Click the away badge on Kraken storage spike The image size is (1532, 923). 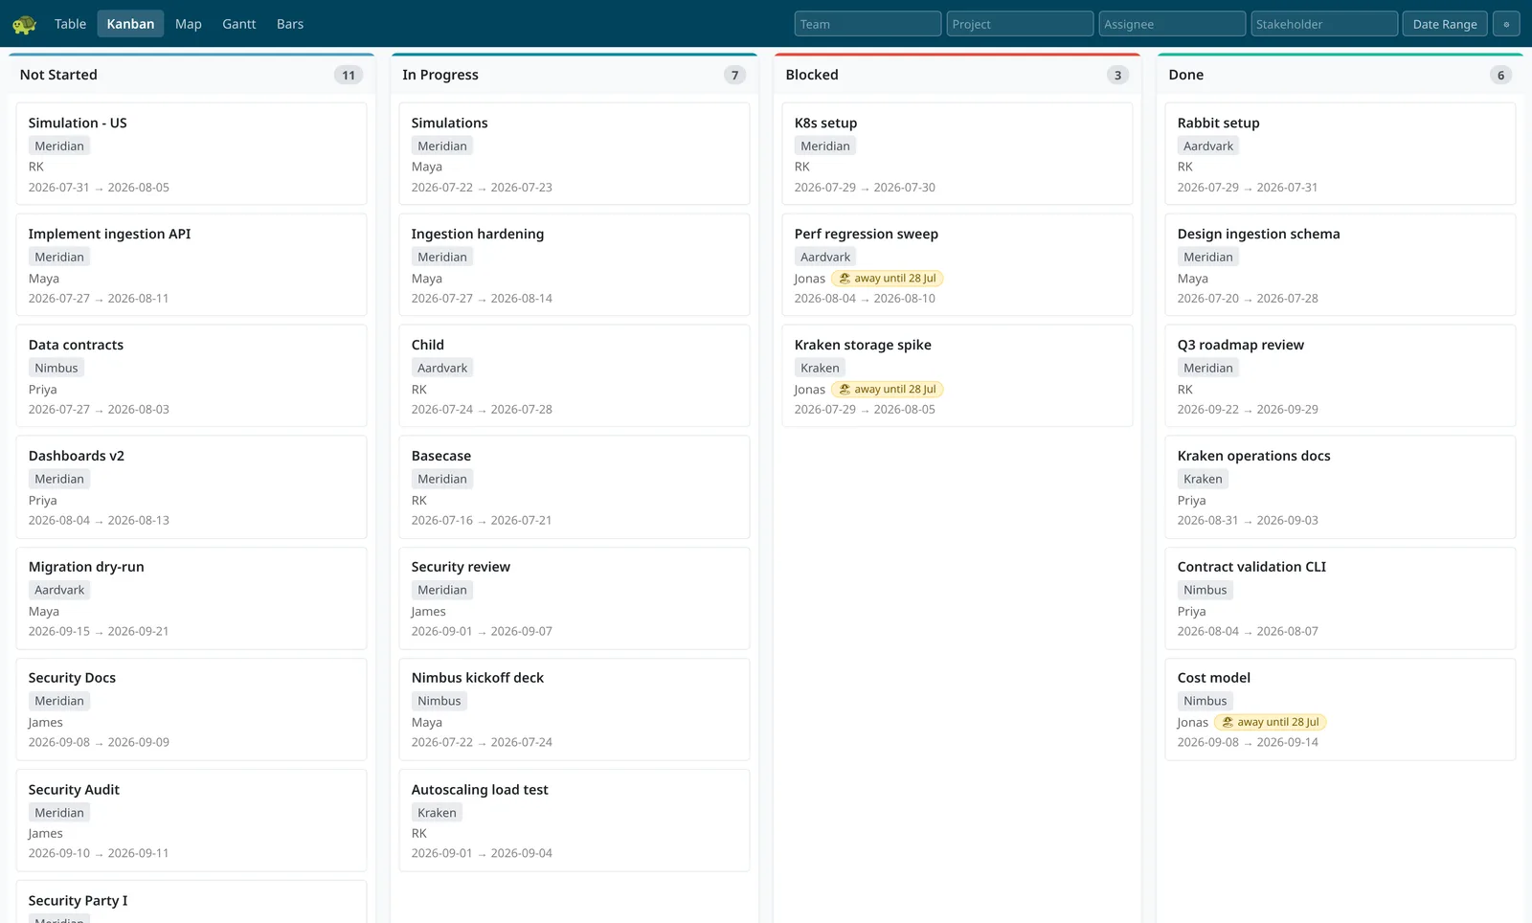point(888,390)
